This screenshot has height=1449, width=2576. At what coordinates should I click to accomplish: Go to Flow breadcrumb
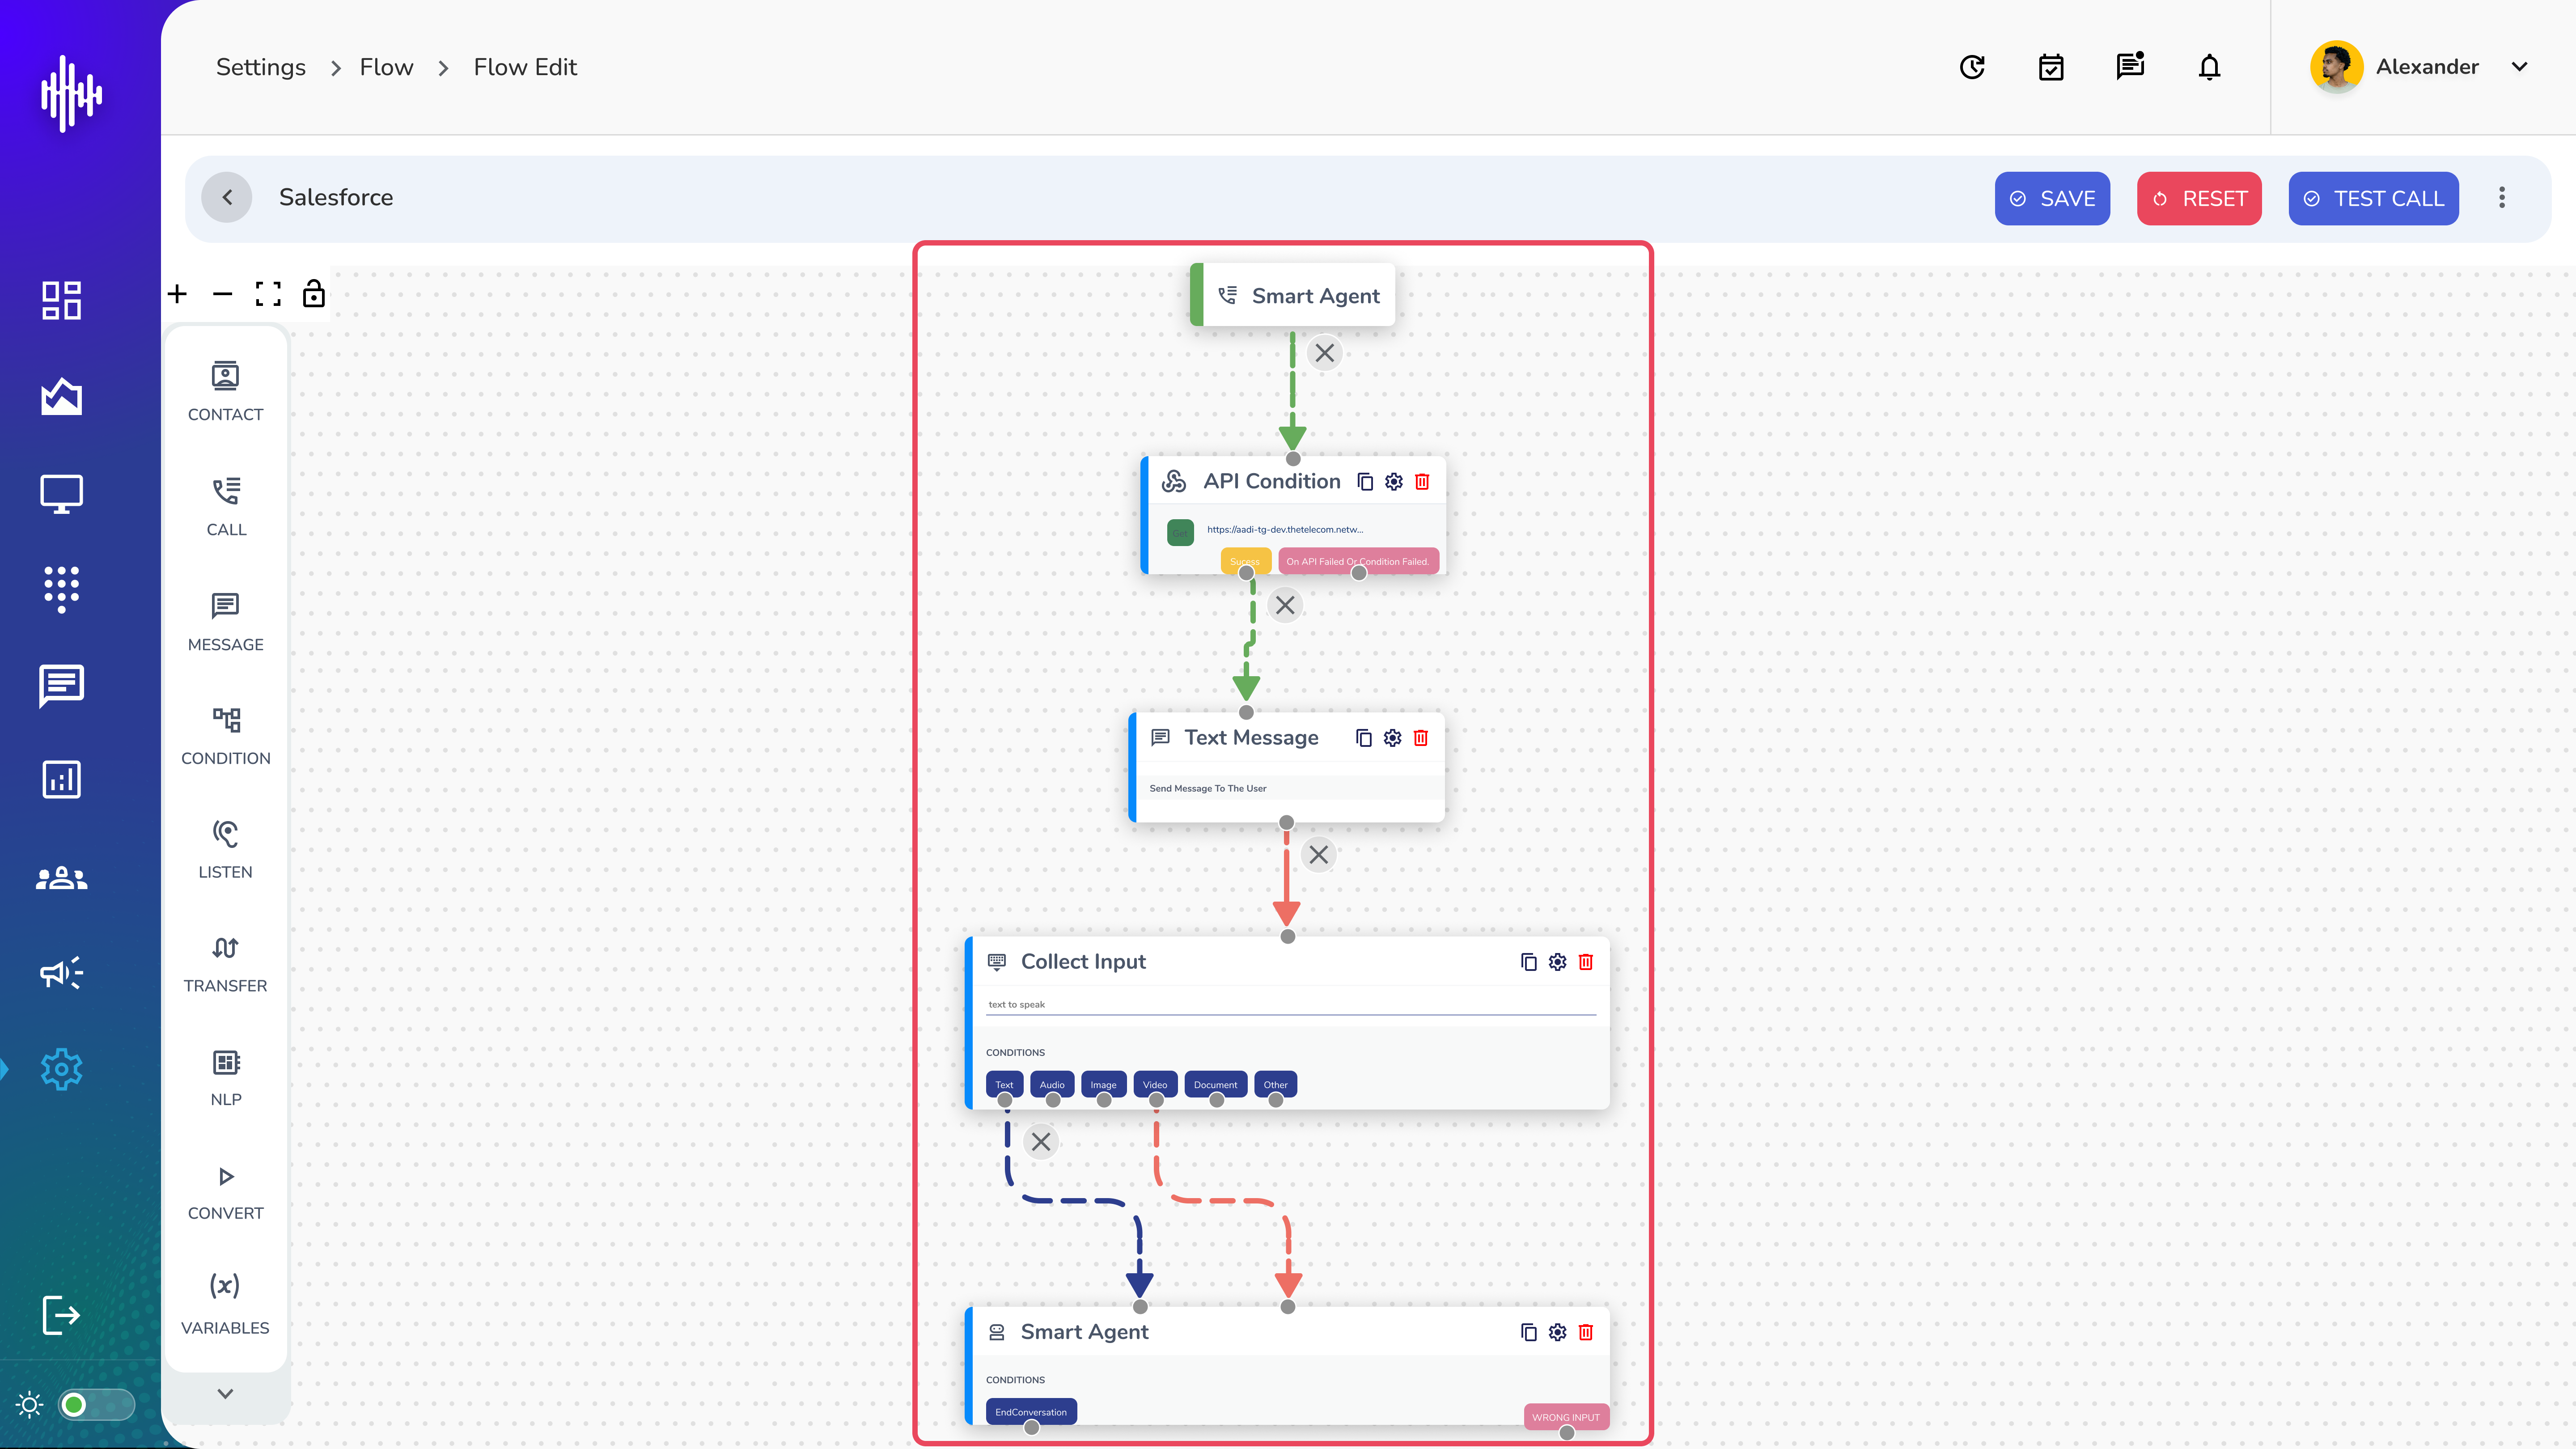386,67
